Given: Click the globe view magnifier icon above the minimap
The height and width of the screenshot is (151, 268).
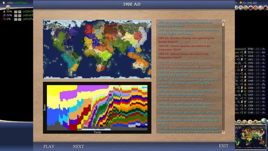Looking at the screenshot, I should [x=264, y=121].
